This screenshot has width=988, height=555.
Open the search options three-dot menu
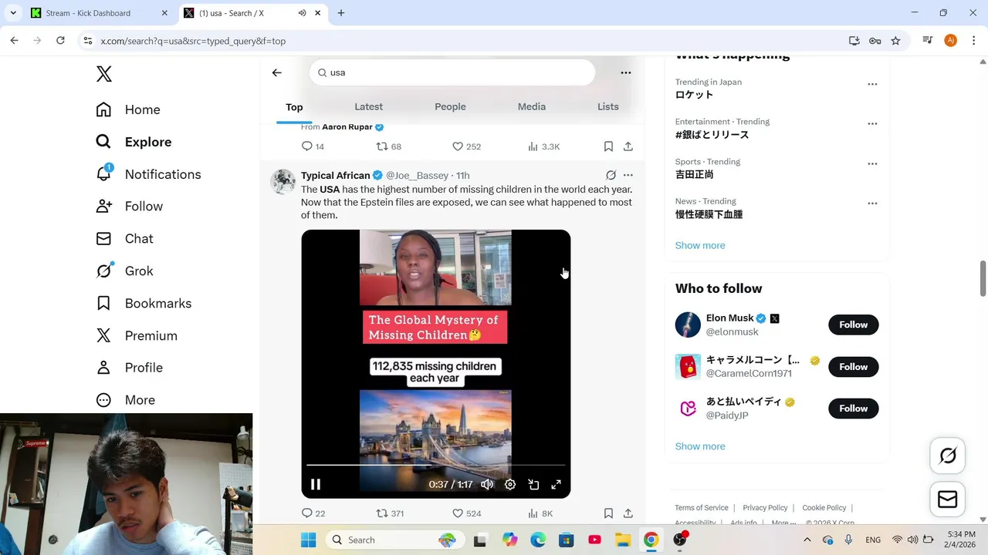(x=626, y=72)
